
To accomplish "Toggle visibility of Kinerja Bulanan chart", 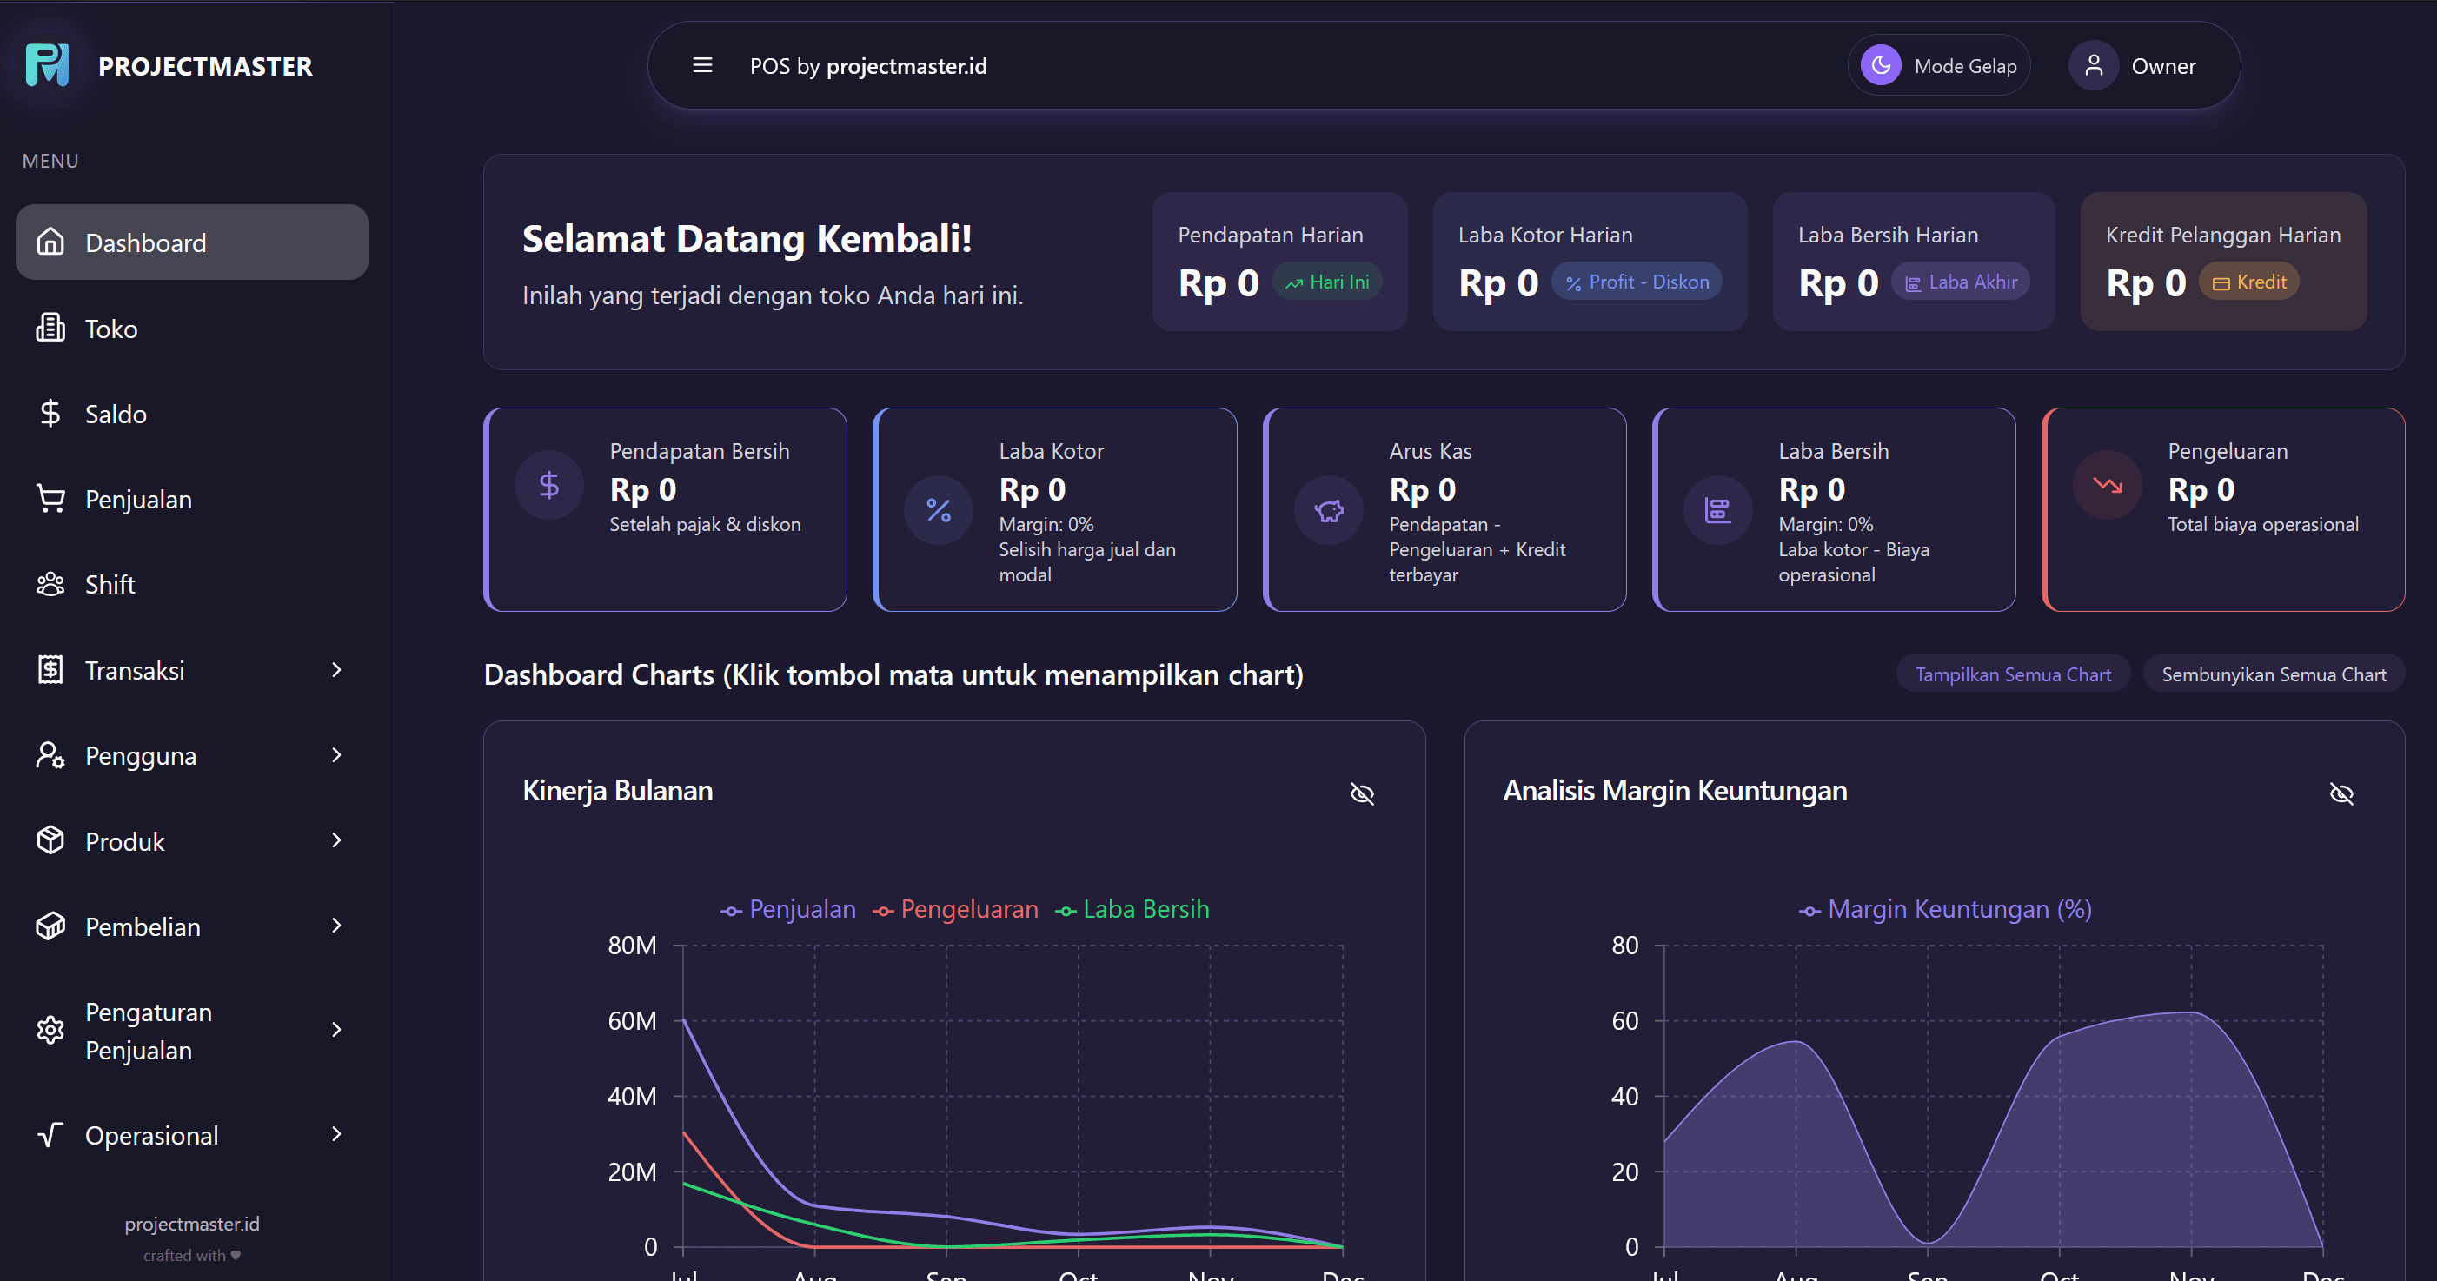I will tap(1361, 793).
